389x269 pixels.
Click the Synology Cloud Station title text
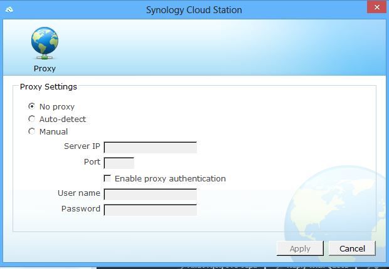194,10
